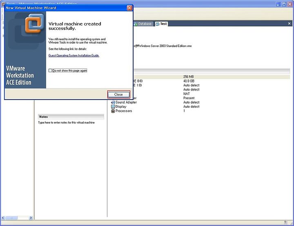This screenshot has width=294, height=226.
Task: Select the Display device icon
Action: tap(113, 106)
